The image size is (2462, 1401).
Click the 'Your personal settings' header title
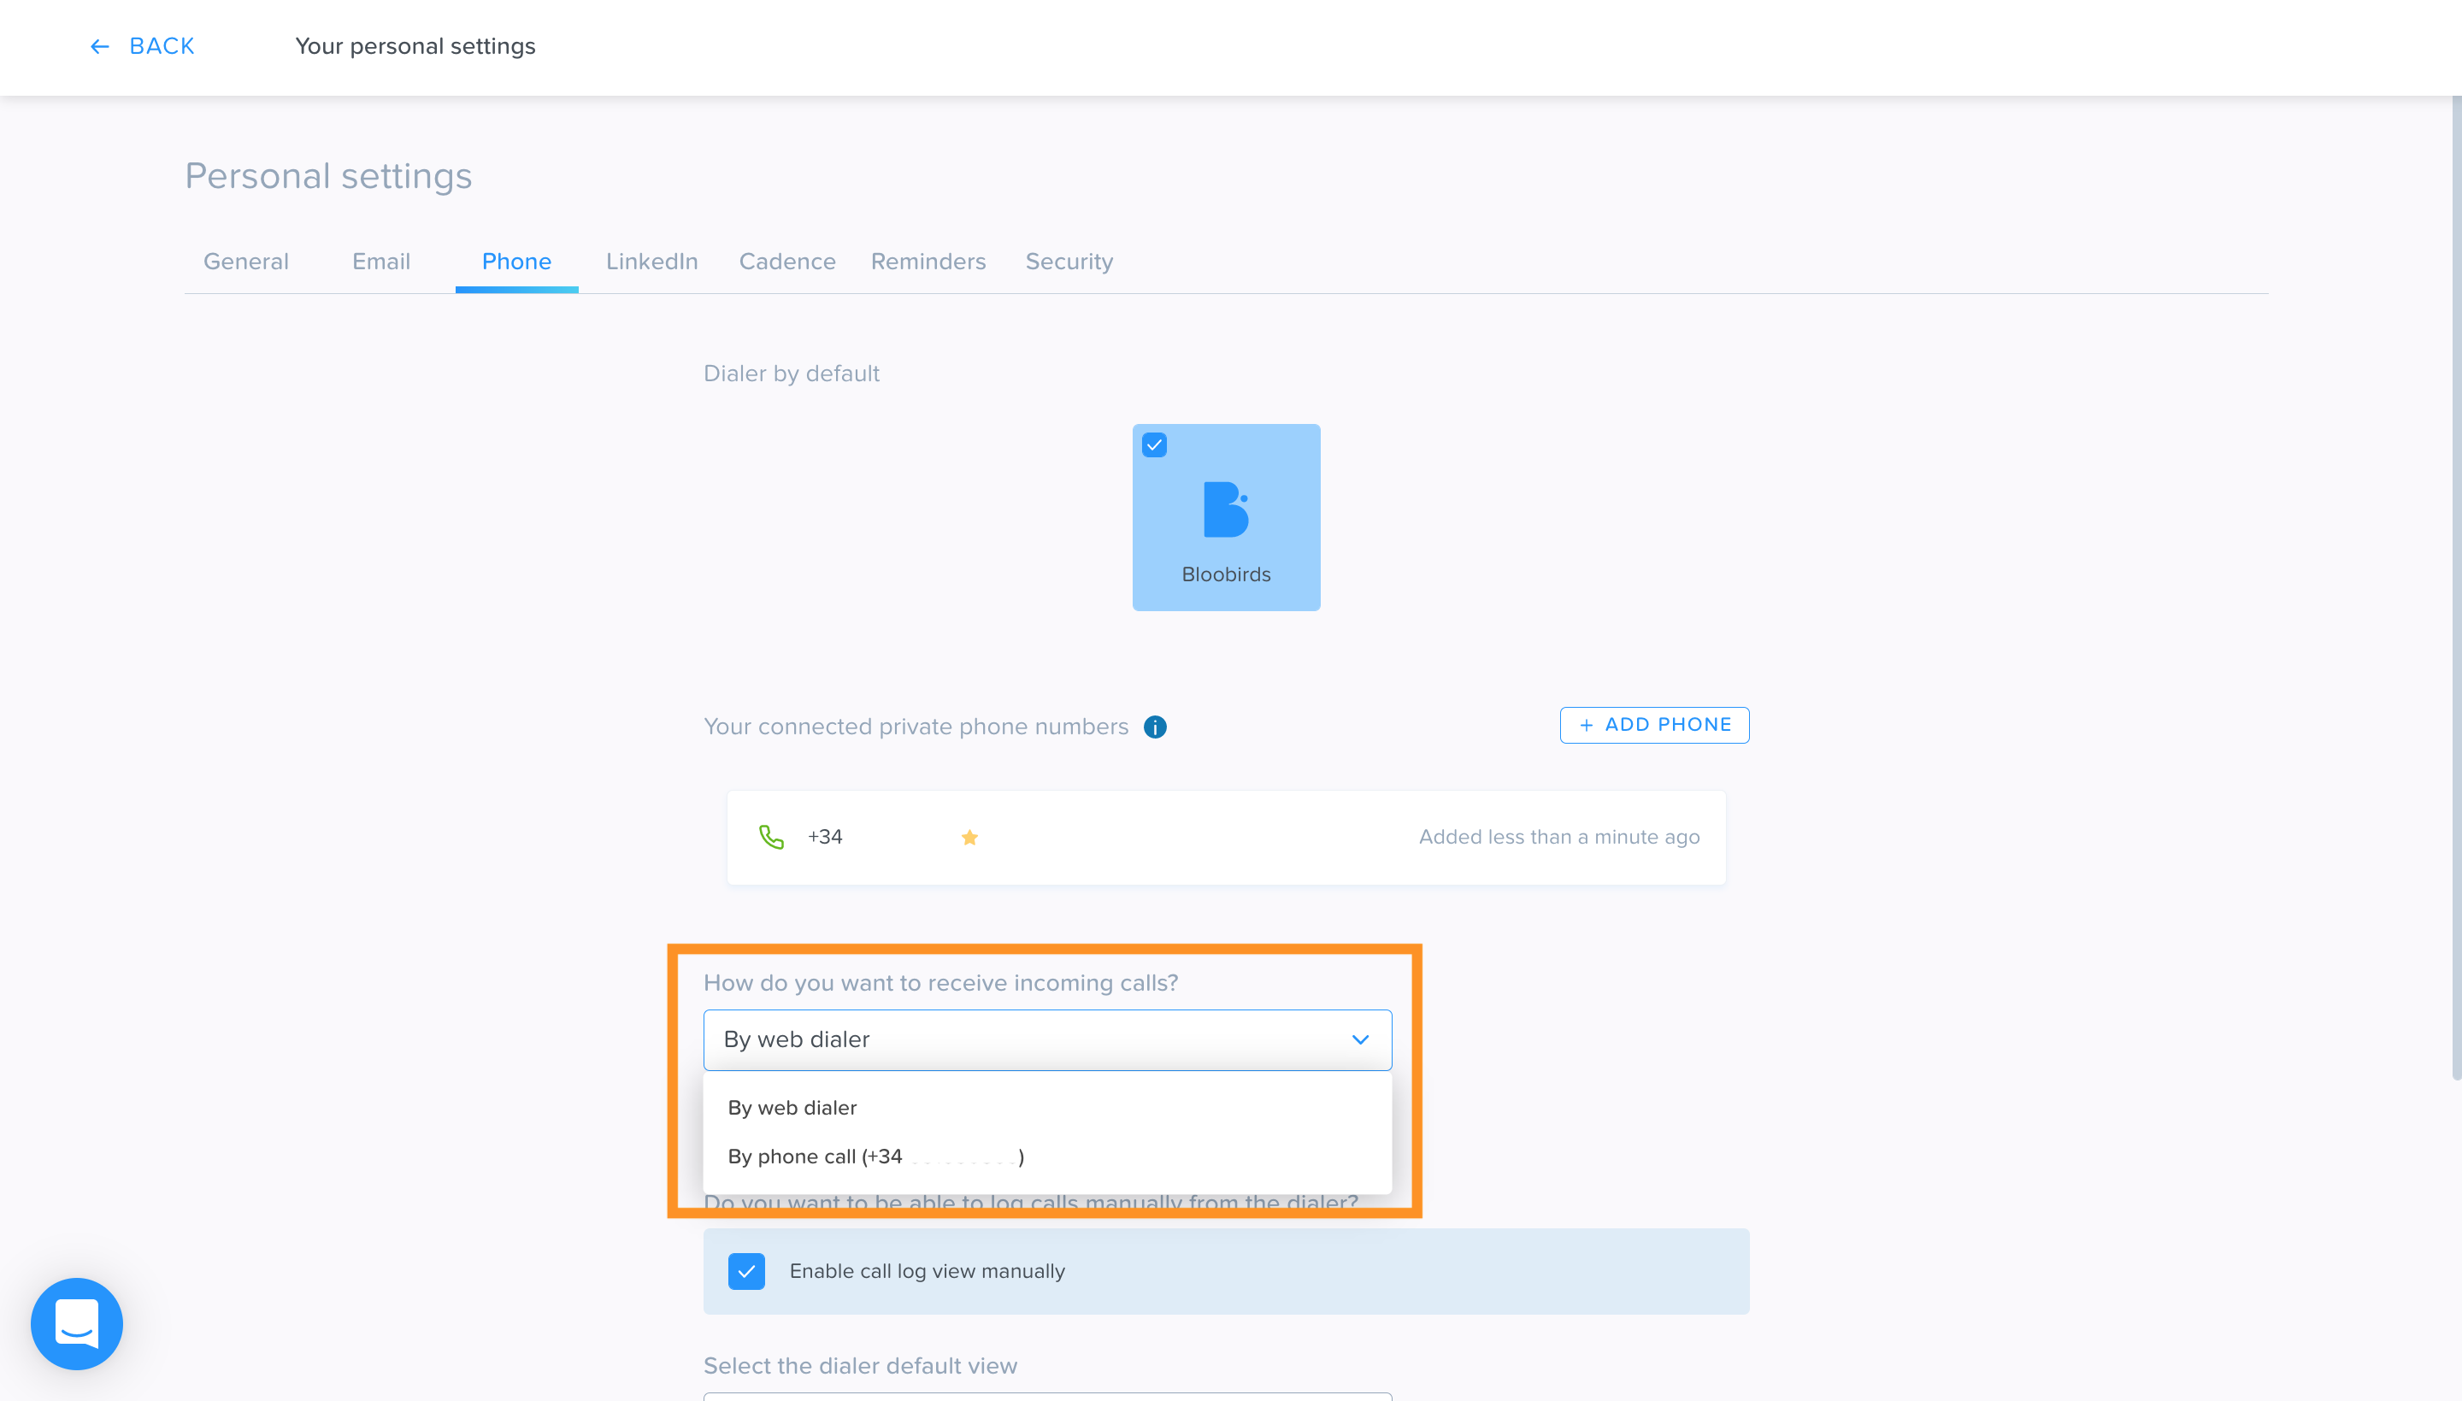point(415,46)
